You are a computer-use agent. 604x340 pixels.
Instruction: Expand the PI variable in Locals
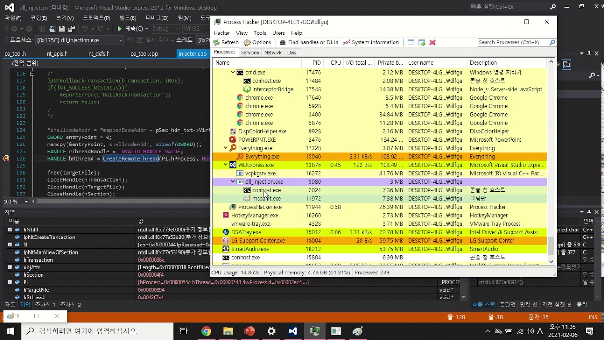(x=10, y=282)
